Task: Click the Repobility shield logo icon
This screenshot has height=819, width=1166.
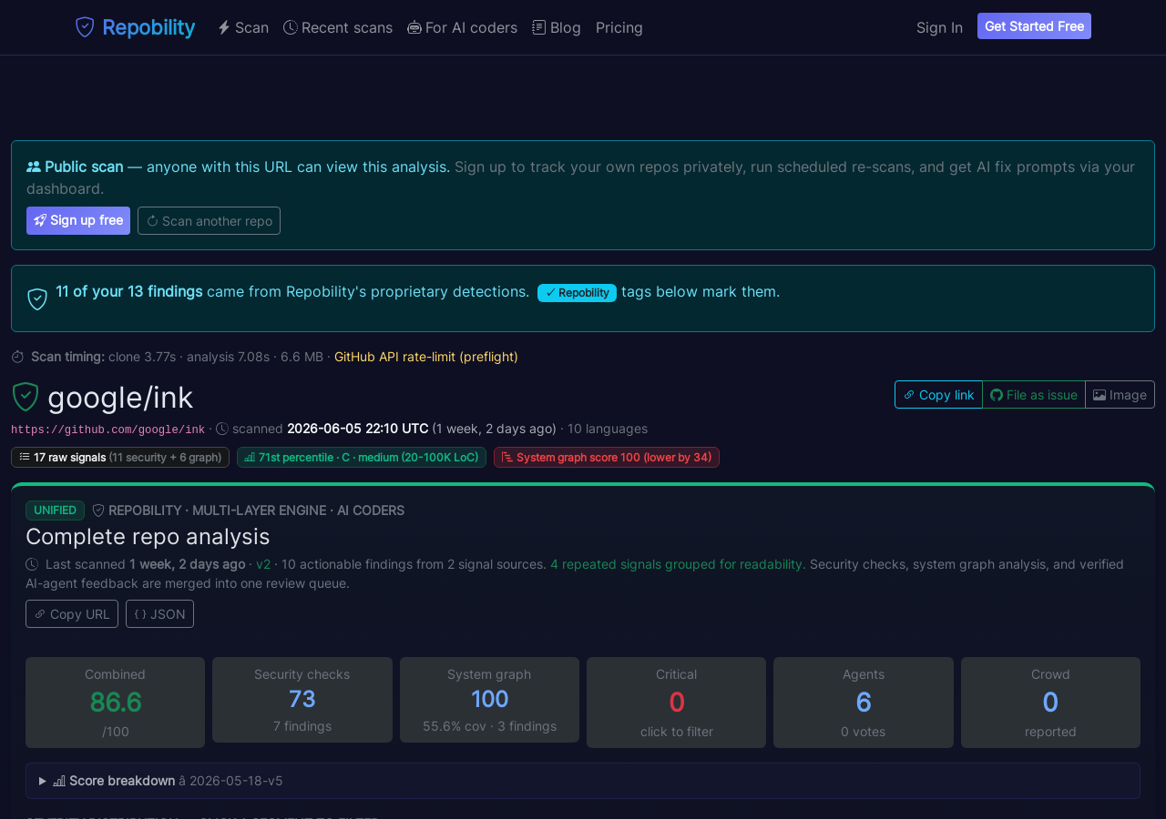Action: pos(85,27)
